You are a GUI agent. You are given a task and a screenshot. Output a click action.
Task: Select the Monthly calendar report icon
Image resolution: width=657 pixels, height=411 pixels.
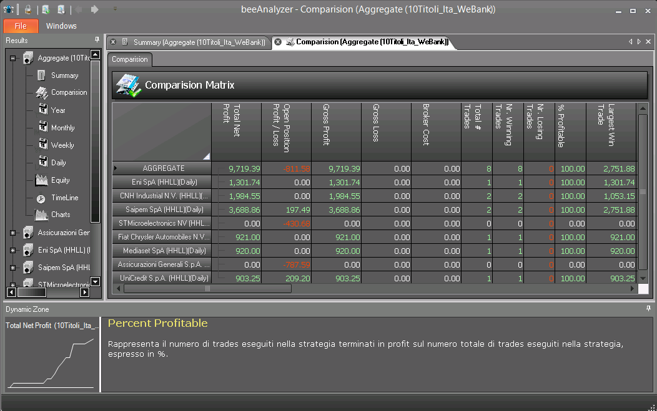coord(43,126)
